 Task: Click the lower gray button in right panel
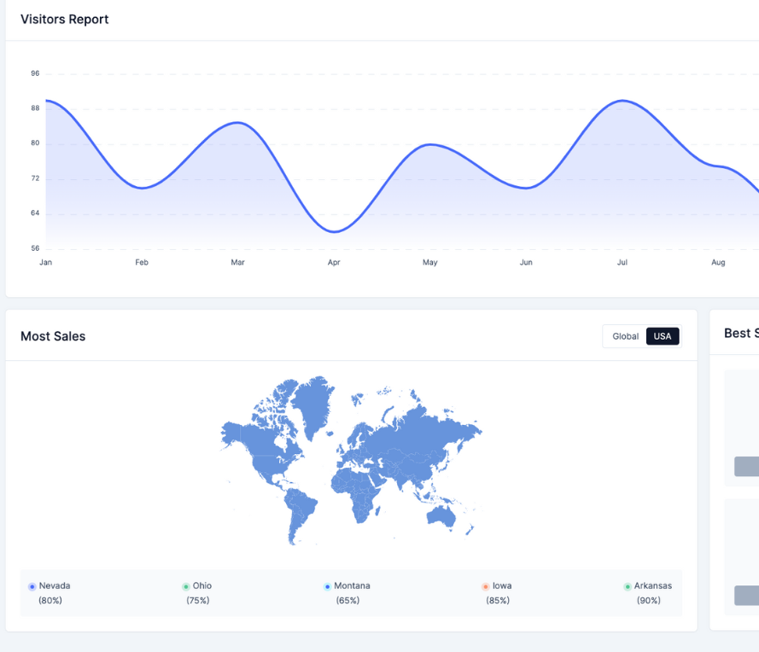pyautogui.click(x=746, y=596)
